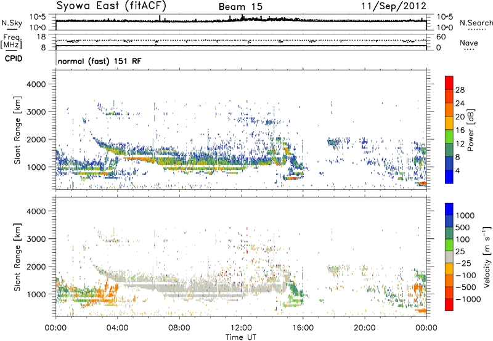This screenshot has width=493, height=341.
Task: Click the "-500" label on Velocity color bar
Action: point(466,287)
